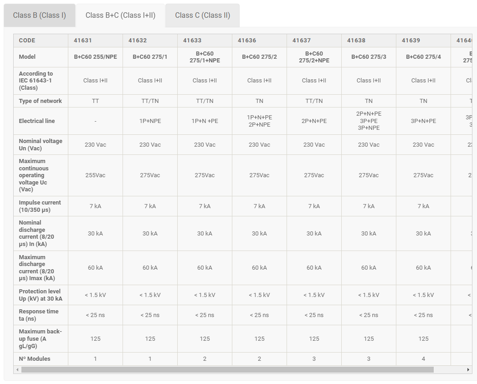
Task: Click the TT/TN network type for 41632
Action: click(x=150, y=101)
